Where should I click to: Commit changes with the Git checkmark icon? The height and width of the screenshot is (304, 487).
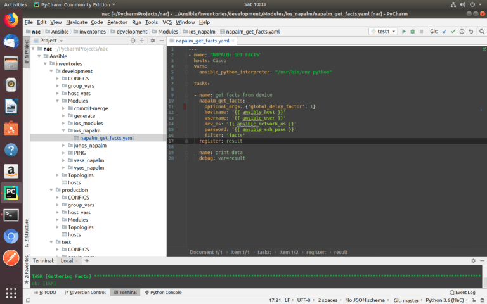click(453, 31)
